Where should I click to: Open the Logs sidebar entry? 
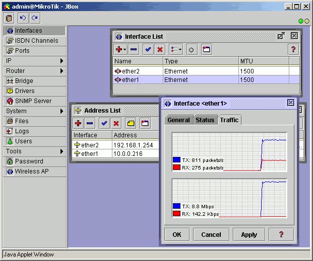34,131
